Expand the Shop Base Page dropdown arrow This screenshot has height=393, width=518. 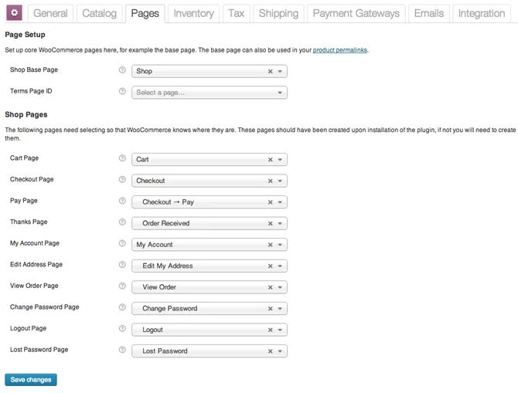pos(280,71)
